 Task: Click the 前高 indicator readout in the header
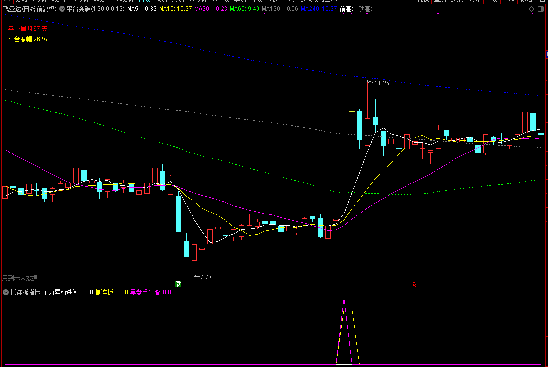click(348, 9)
